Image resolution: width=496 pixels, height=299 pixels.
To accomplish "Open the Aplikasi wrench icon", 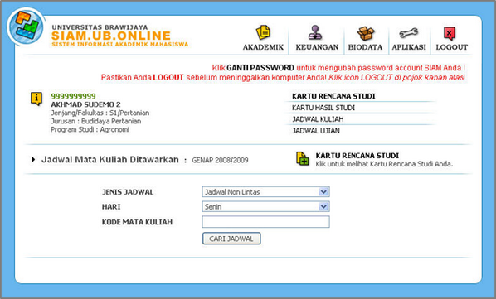I will (x=409, y=33).
